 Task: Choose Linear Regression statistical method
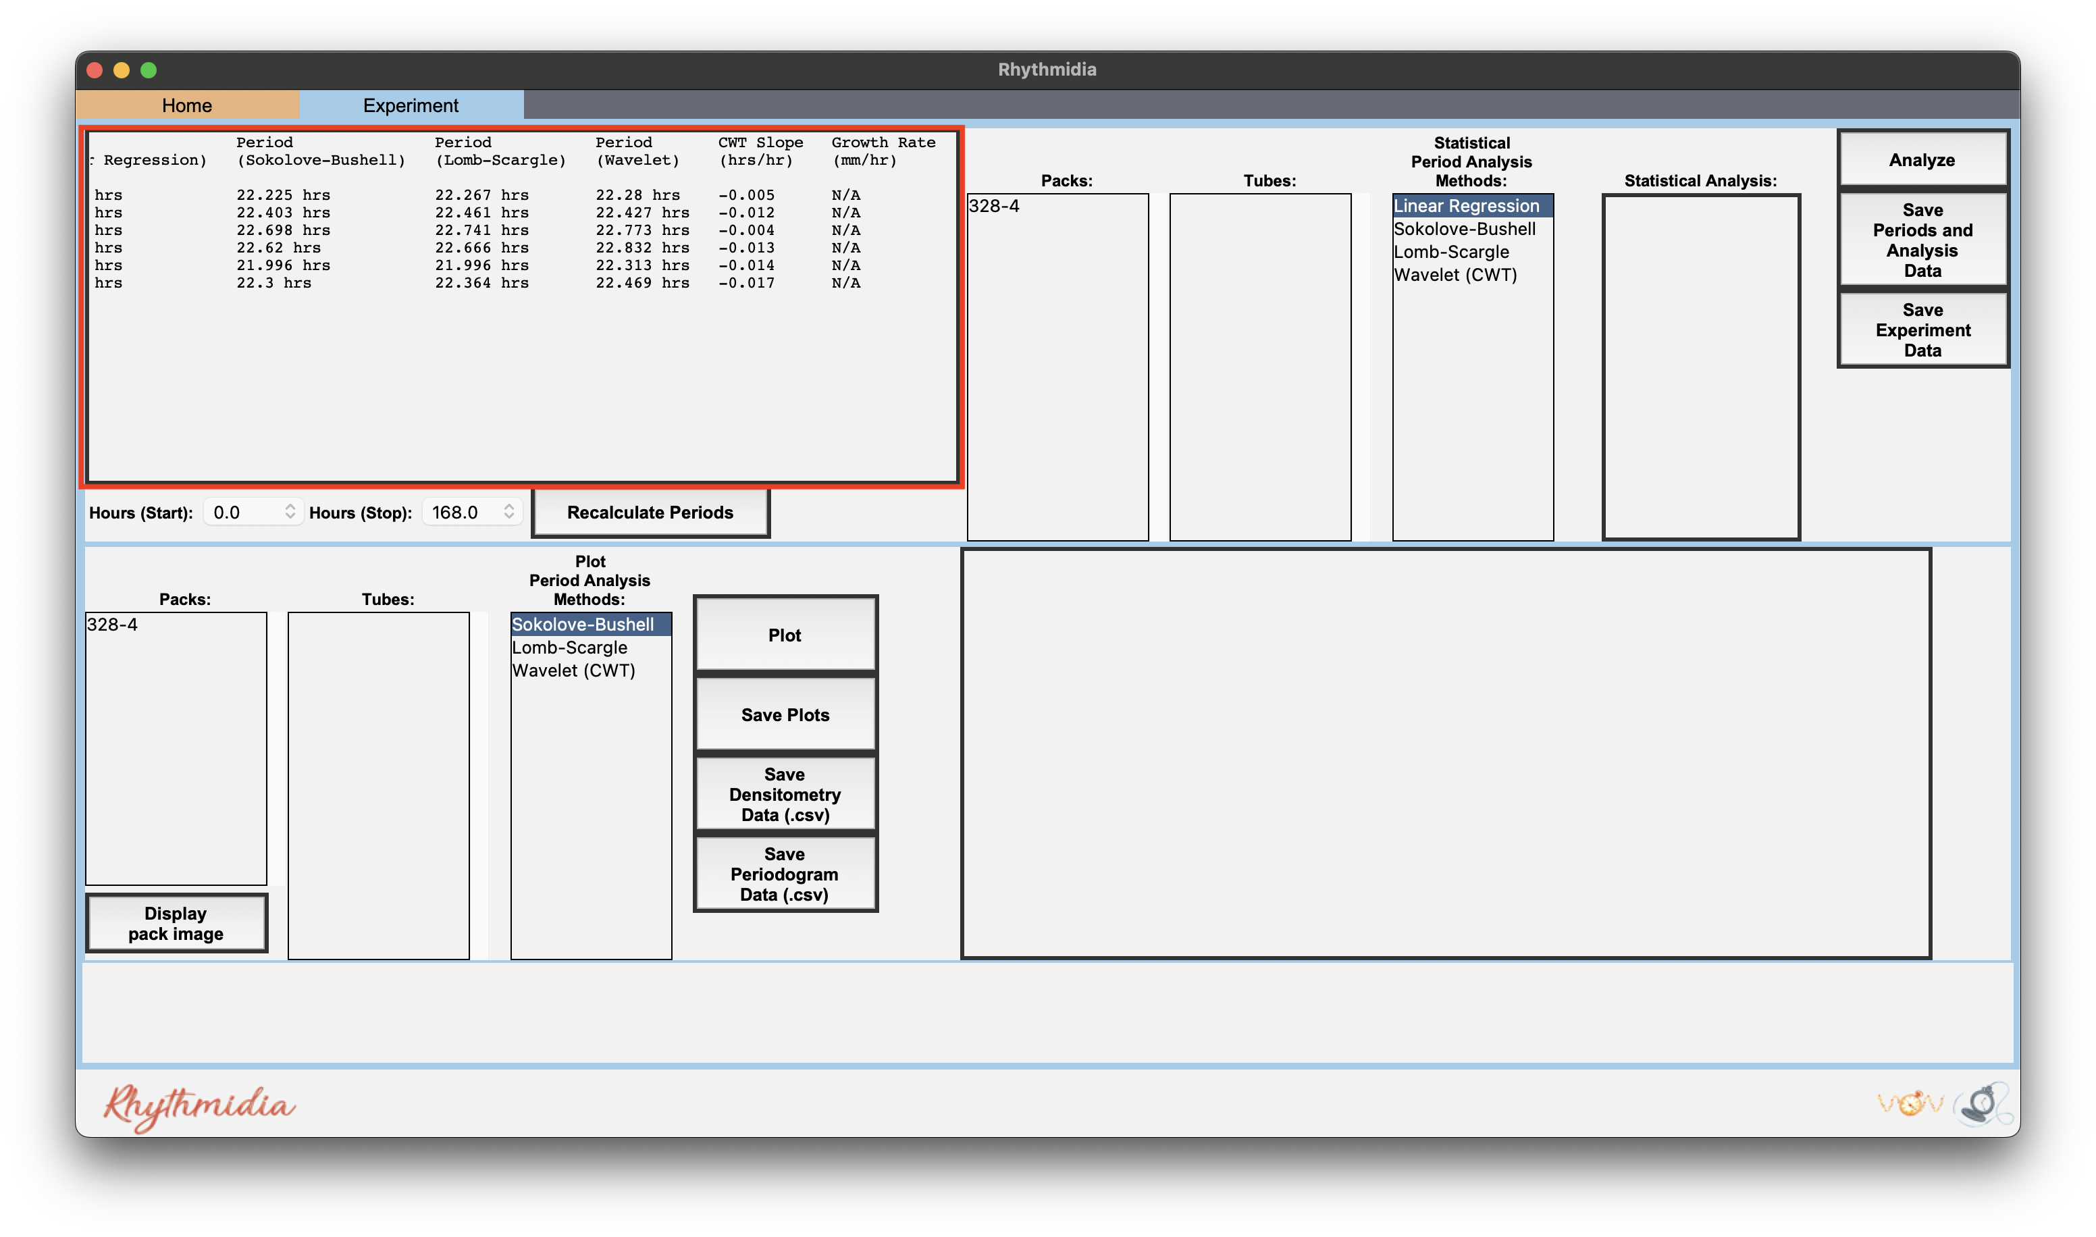(1472, 206)
